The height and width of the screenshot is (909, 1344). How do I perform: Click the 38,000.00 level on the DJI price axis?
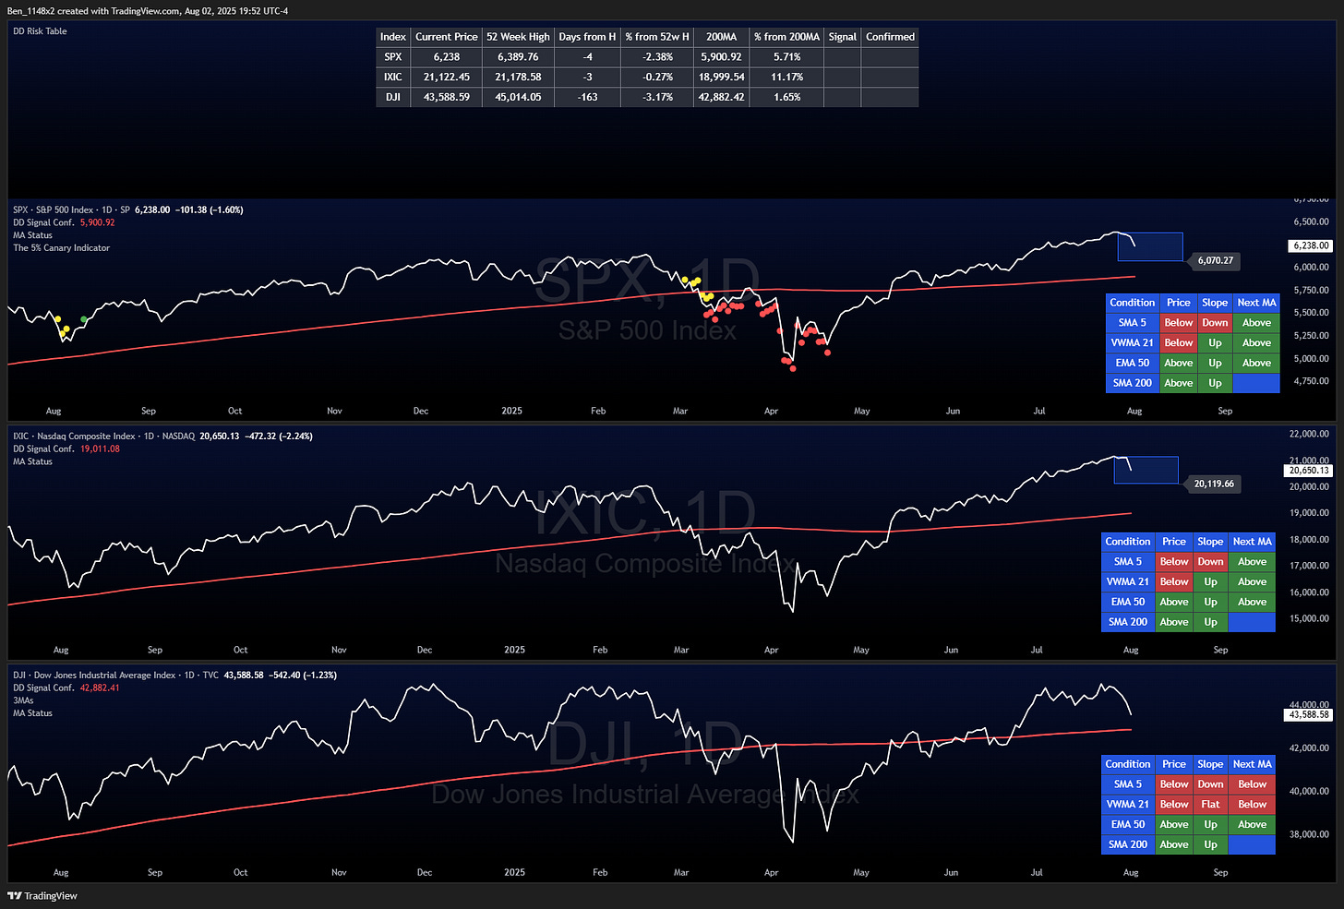click(x=1309, y=834)
